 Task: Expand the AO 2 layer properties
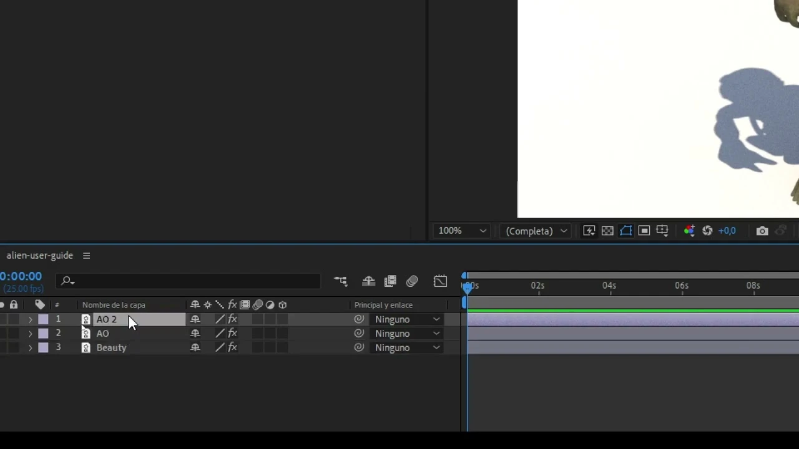click(x=30, y=319)
